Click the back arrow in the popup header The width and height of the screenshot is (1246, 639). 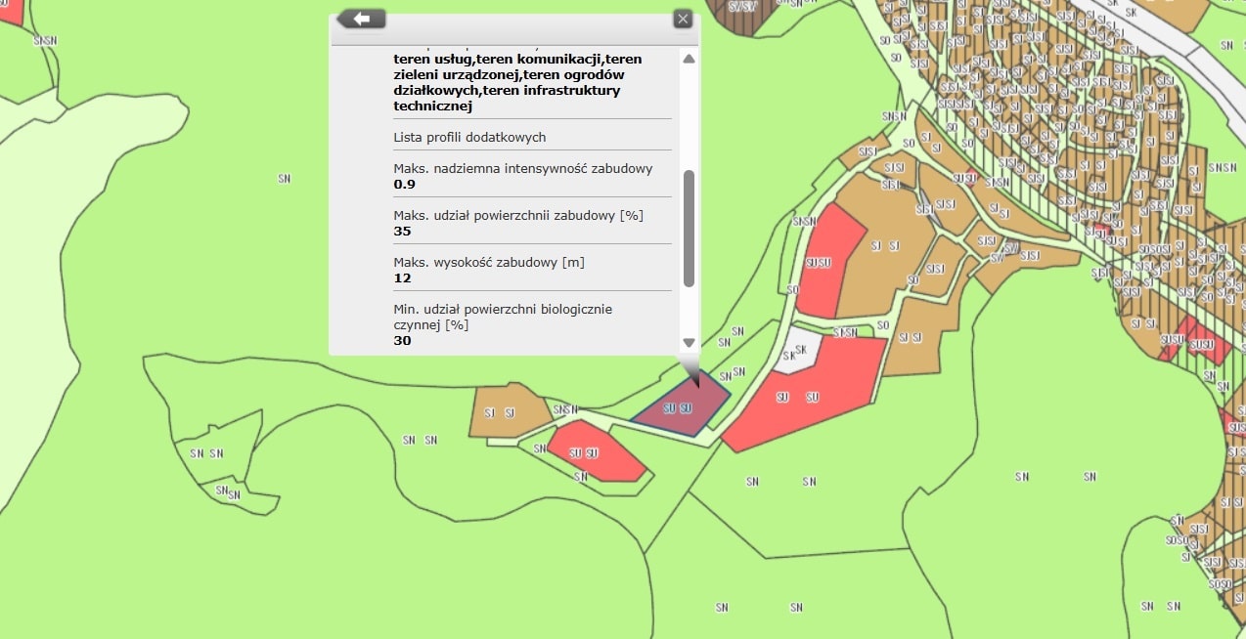click(361, 19)
